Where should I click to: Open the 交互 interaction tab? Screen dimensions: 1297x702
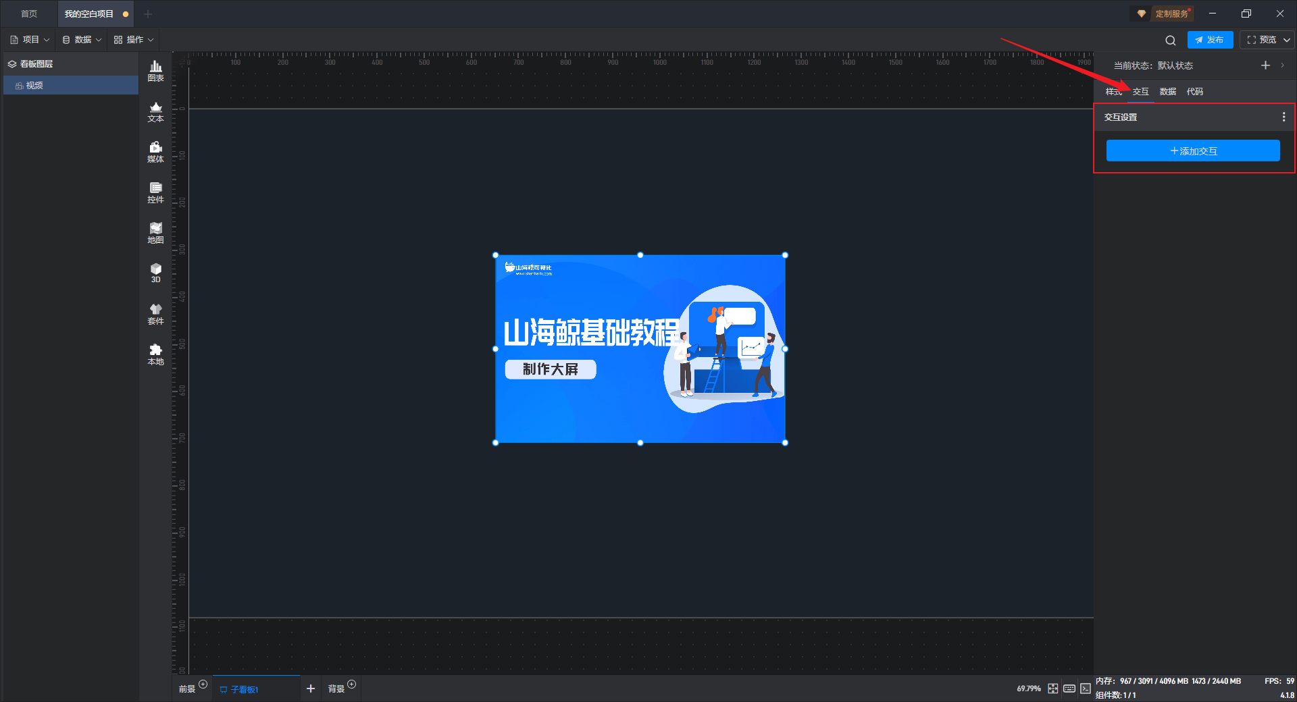tap(1140, 92)
